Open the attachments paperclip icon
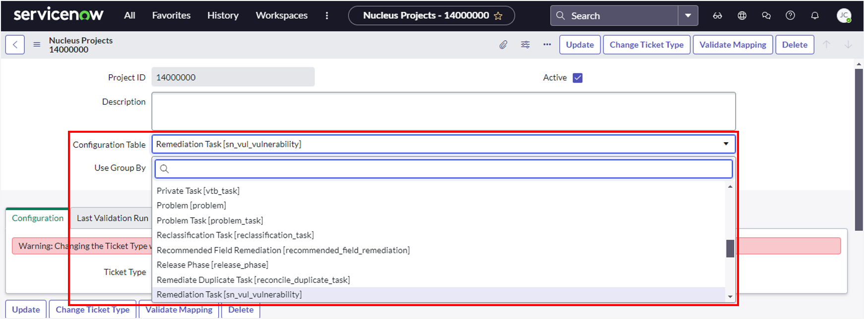Viewport: 864px width, 319px height. click(503, 45)
